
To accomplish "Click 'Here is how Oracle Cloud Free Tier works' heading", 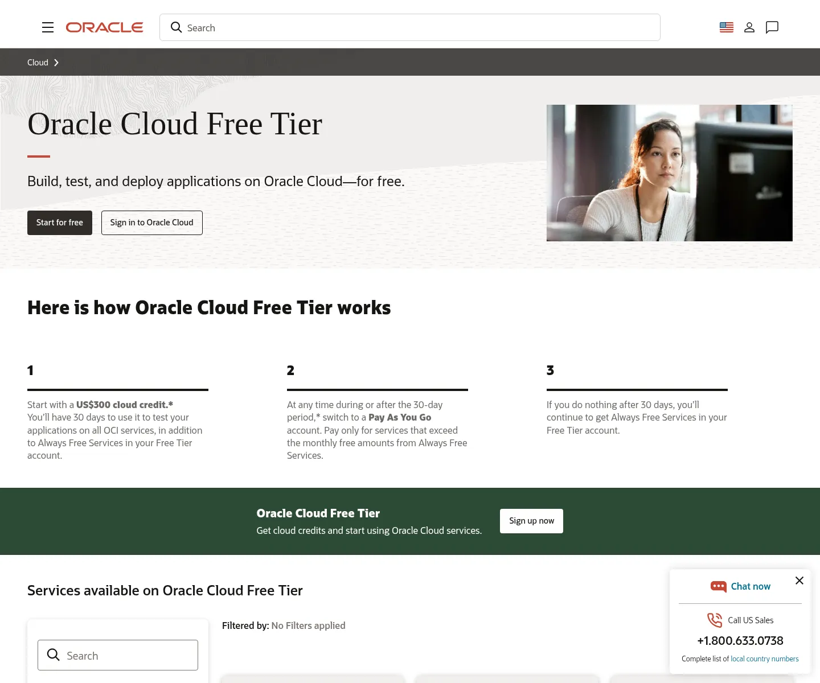I will point(209,307).
